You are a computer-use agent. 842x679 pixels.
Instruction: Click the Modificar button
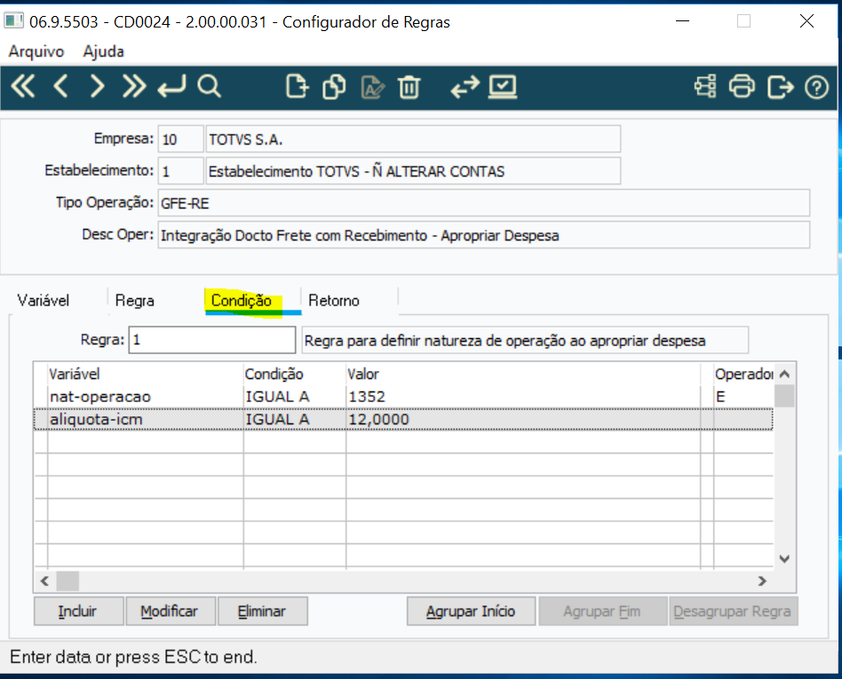pos(171,611)
